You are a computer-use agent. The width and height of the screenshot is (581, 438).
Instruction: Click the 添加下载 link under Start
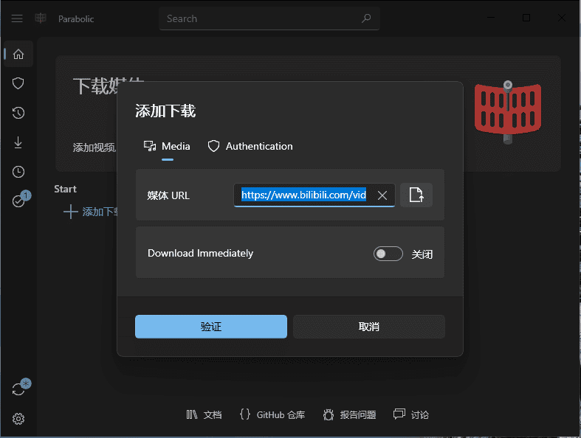[x=91, y=212]
